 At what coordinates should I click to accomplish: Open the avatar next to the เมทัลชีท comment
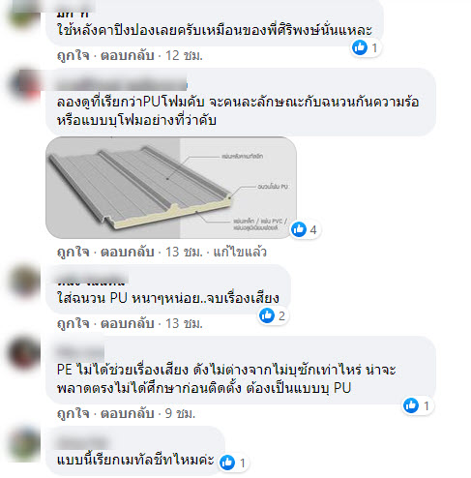point(25,444)
